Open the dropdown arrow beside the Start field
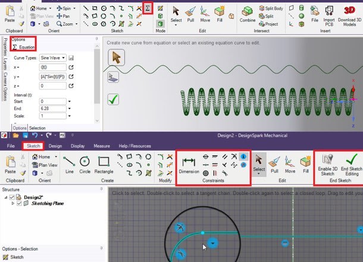Screen dimensions: 363x262 pos(69,101)
